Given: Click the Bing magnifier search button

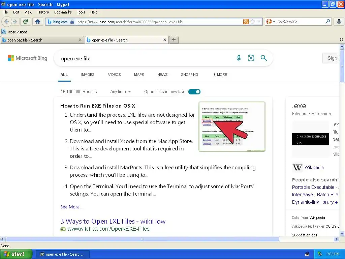Looking at the screenshot, I should (x=263, y=58).
